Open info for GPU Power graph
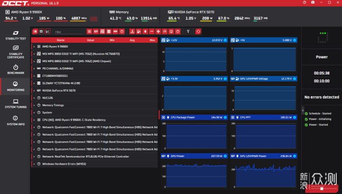 pos(225,156)
